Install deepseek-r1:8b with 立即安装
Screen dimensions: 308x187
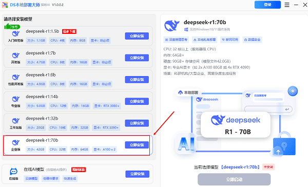coord(137,80)
